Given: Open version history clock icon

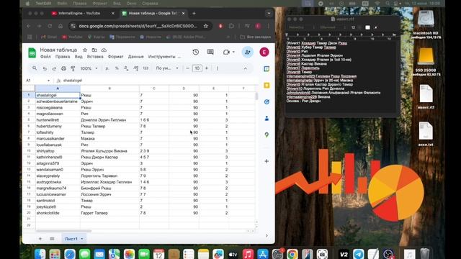Looking at the screenshot, I should click(195, 52).
